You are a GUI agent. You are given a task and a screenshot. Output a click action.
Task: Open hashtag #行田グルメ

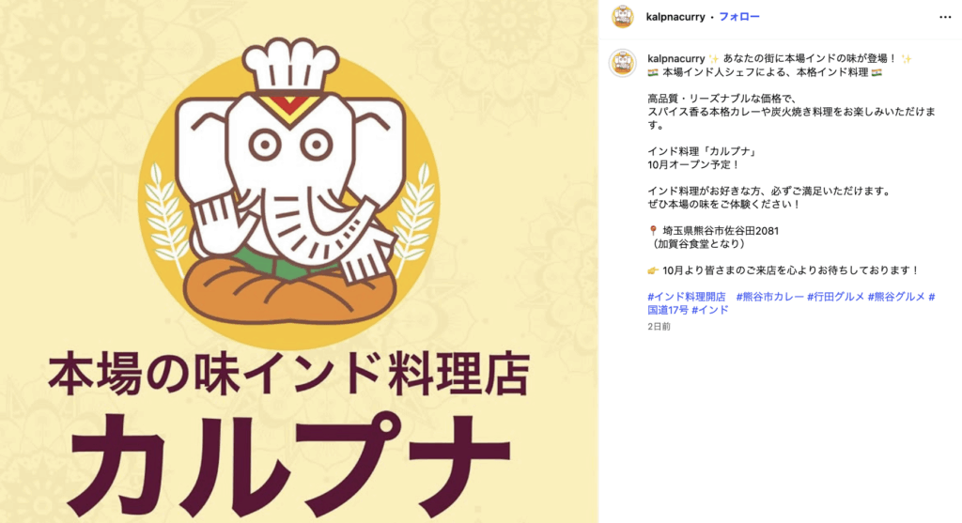(x=835, y=297)
